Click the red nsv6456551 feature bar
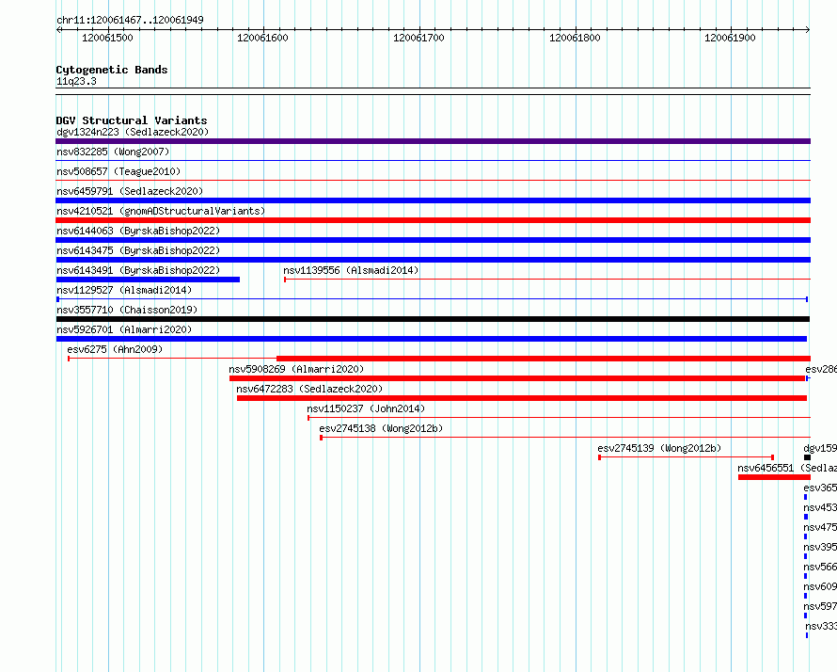 point(775,477)
